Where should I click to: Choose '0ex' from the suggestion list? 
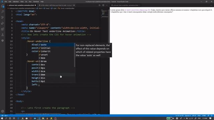coord(57,65)
